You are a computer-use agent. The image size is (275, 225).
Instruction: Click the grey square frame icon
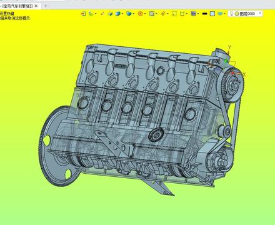click(152, 14)
